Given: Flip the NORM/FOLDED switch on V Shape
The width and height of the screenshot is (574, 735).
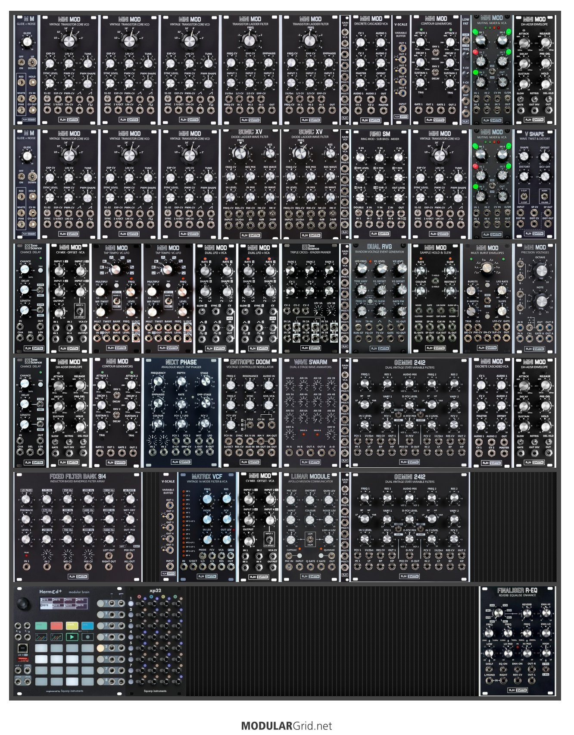Looking at the screenshot, I should pyautogui.click(x=545, y=196).
